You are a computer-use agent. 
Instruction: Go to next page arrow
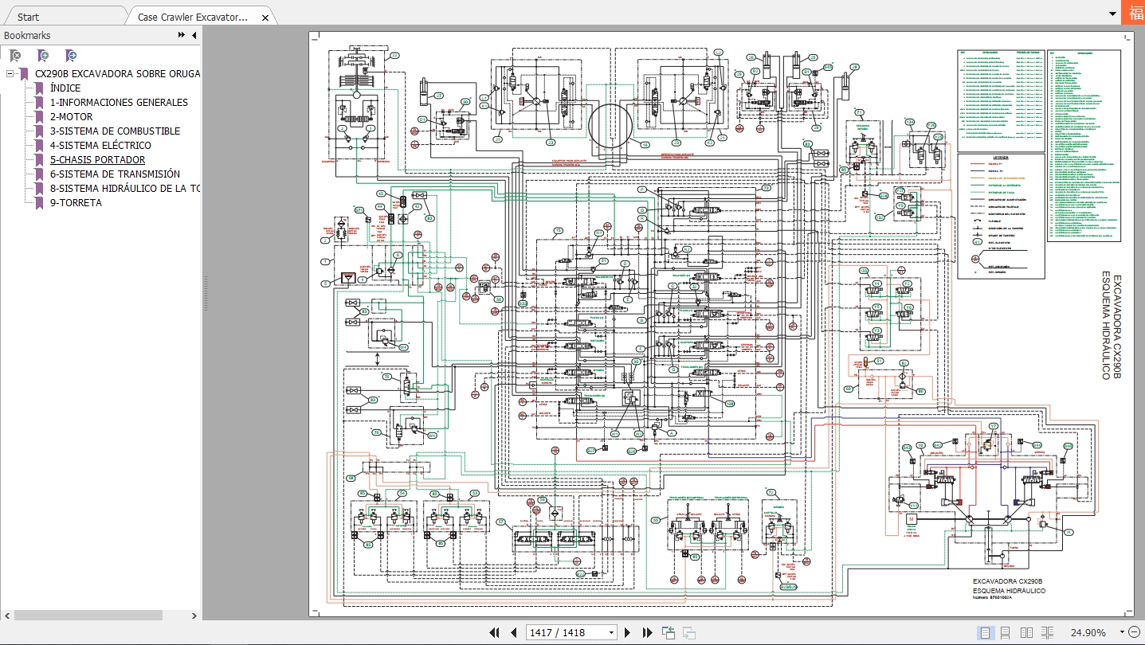(627, 633)
